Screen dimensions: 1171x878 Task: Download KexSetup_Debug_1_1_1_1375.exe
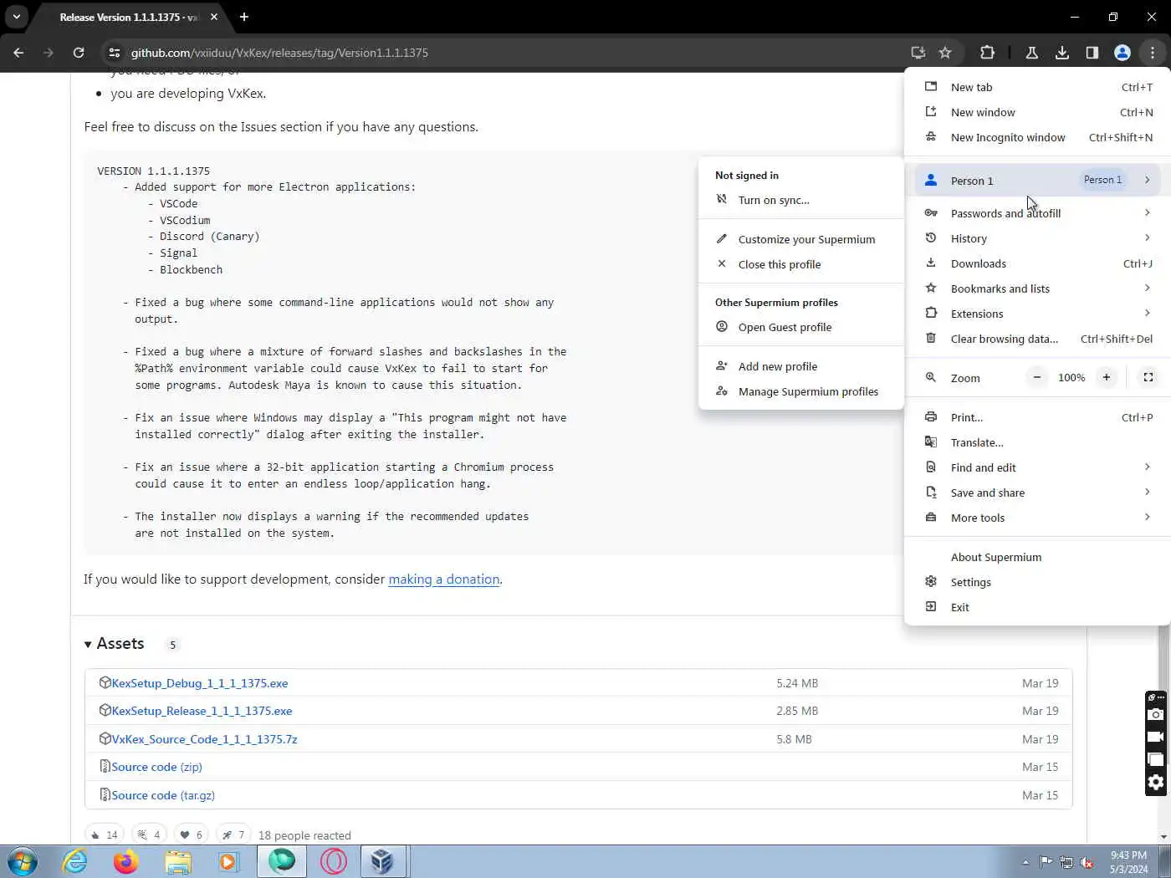[x=200, y=683]
